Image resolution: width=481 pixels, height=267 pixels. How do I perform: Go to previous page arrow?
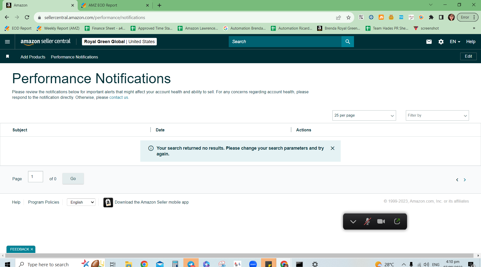pyautogui.click(x=457, y=180)
